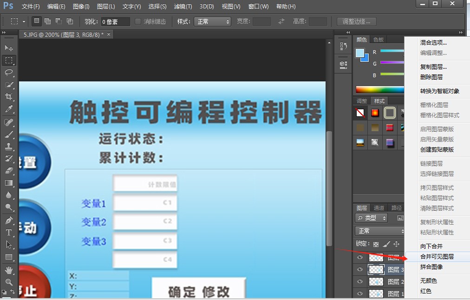Open the 类型 layer filter dropdown

372,218
